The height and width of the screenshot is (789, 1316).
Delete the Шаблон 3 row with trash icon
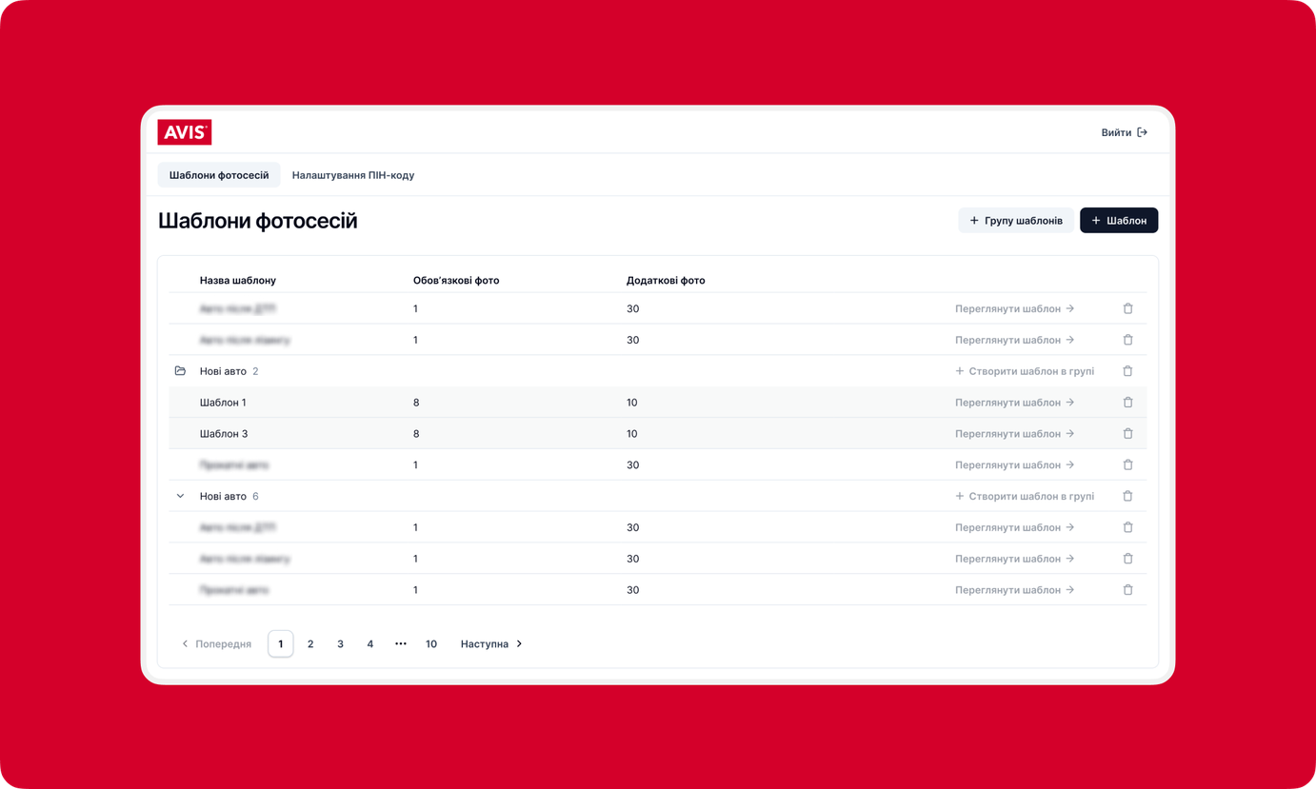1127,434
